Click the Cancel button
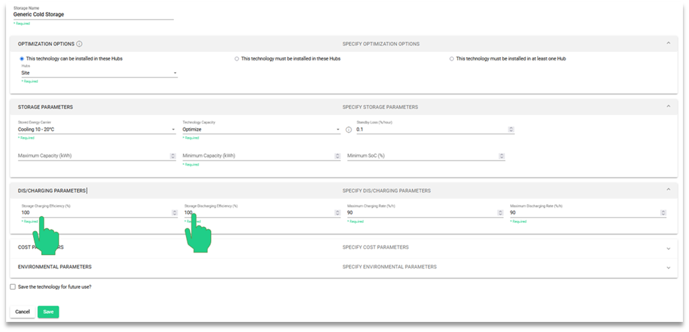This screenshot has height=332, width=689. pyautogui.click(x=23, y=312)
